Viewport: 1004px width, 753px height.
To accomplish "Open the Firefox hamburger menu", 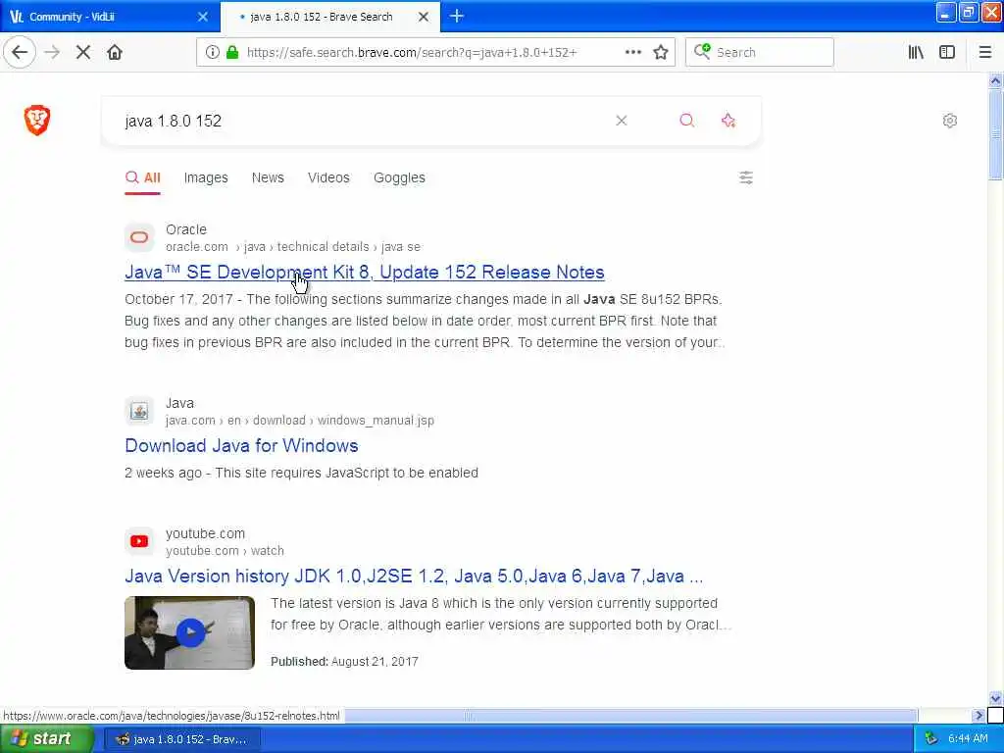I will [x=985, y=53].
